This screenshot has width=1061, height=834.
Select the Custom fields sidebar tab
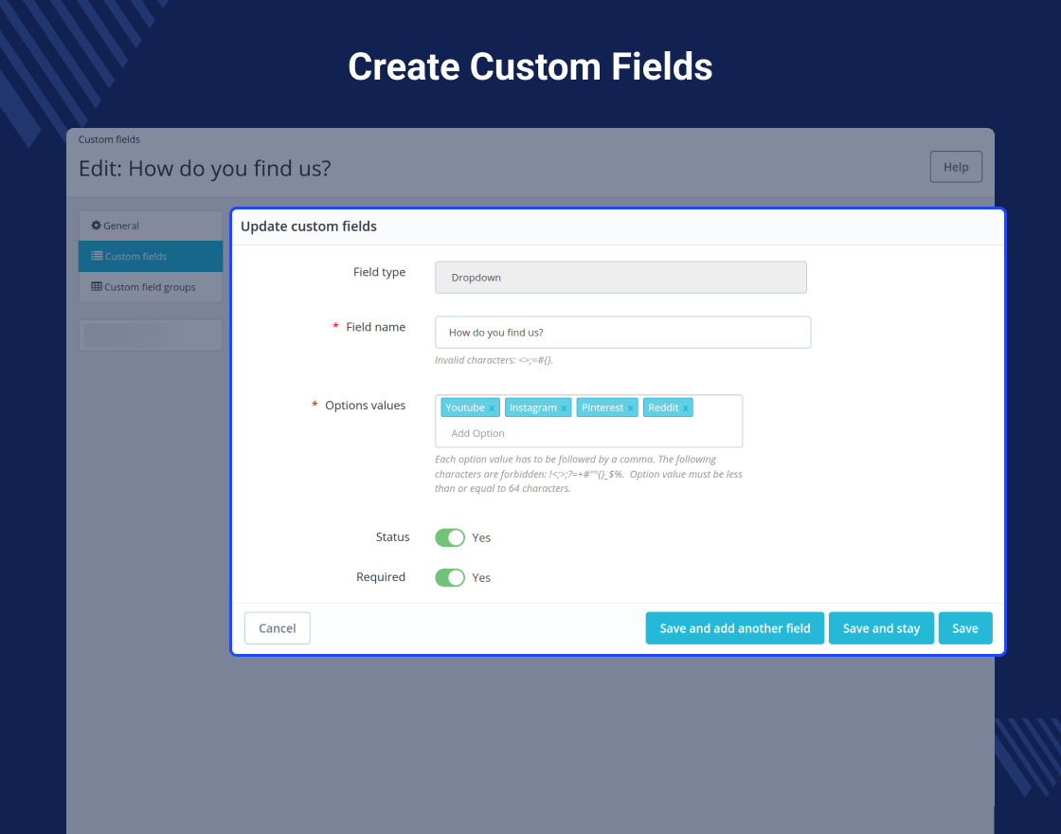tap(151, 256)
